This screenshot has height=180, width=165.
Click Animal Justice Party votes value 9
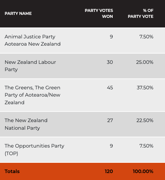[x=111, y=37]
